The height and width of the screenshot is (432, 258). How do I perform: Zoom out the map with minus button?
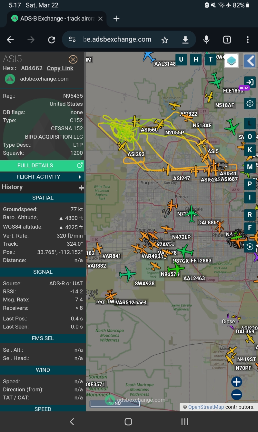pos(236,394)
